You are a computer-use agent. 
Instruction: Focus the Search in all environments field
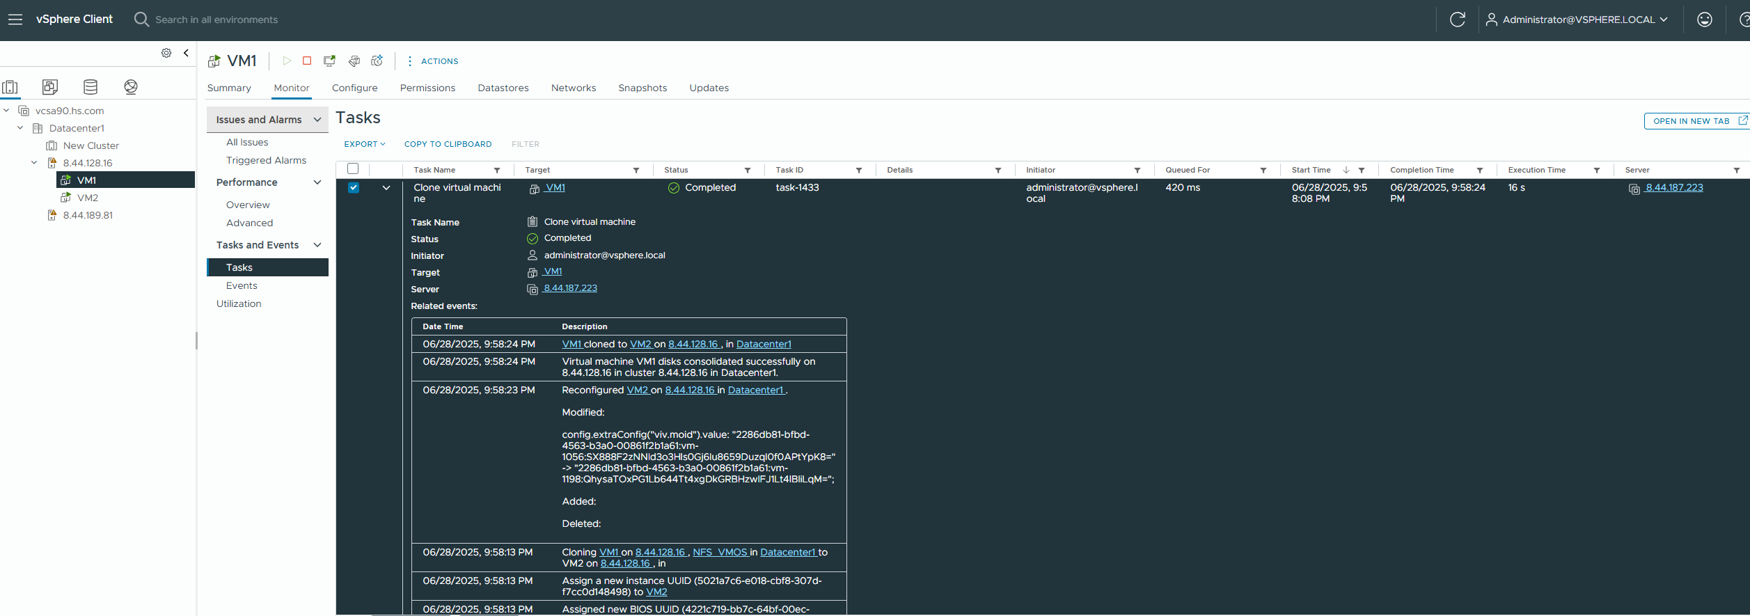(216, 19)
